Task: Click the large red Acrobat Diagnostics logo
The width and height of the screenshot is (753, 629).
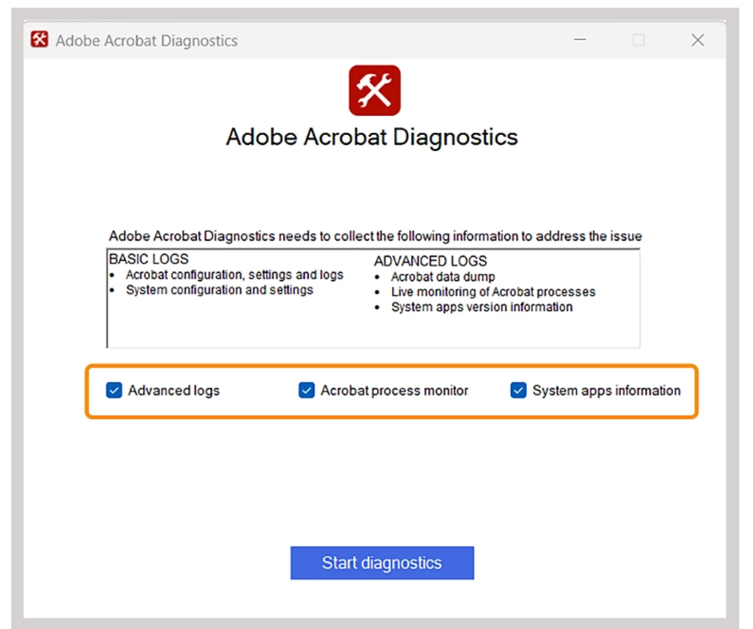Action: pos(374,90)
